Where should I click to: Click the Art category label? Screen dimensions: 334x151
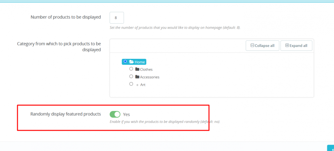pos(143,85)
